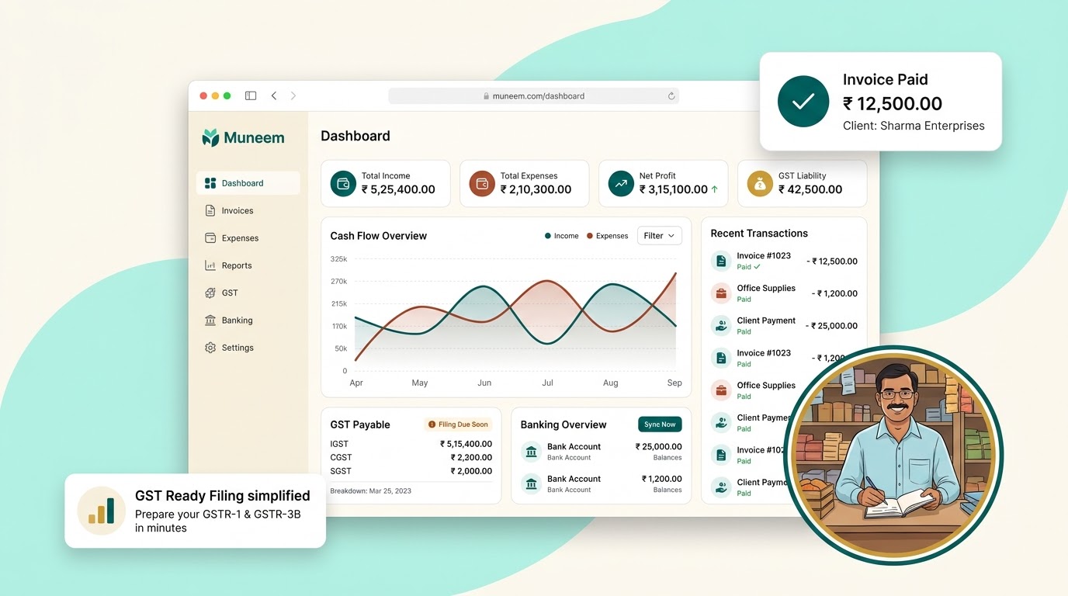Go forward with browser forward arrow

point(293,96)
